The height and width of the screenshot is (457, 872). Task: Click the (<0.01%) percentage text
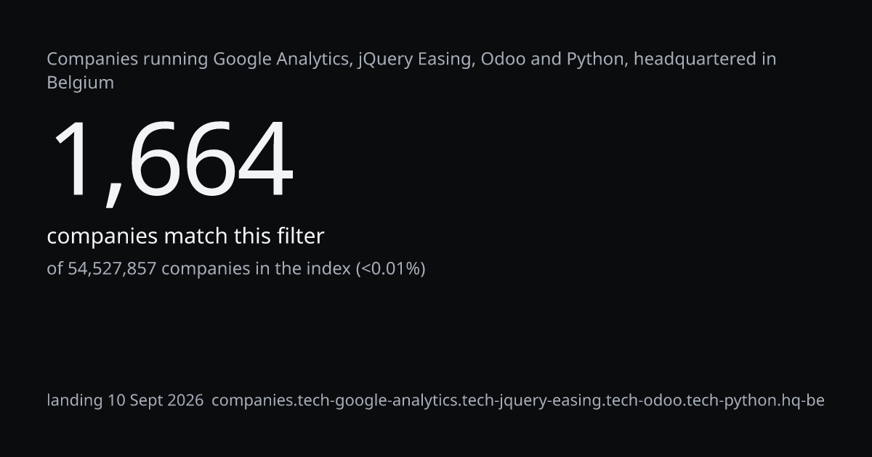390,269
